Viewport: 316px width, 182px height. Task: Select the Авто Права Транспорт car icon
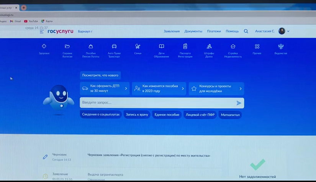(114, 47)
